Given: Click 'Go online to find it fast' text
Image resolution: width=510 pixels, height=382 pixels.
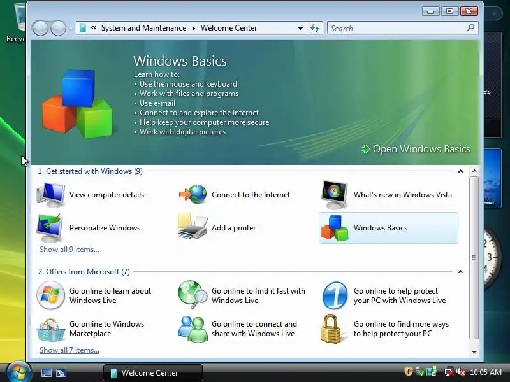Looking at the screenshot, I should coord(259,295).
